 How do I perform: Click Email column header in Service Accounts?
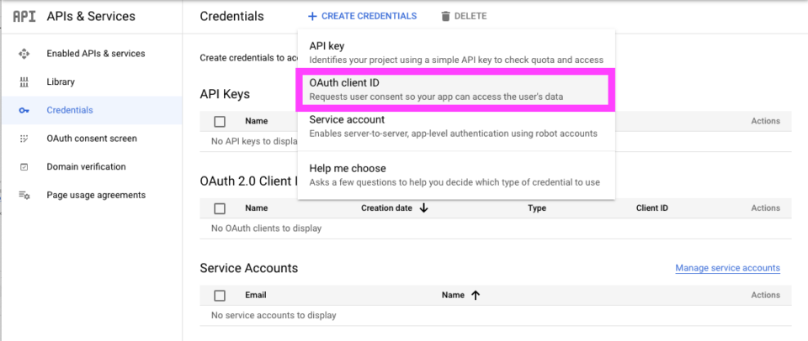pos(256,295)
